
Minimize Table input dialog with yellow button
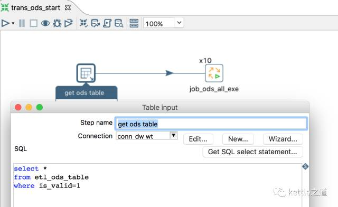(29, 107)
